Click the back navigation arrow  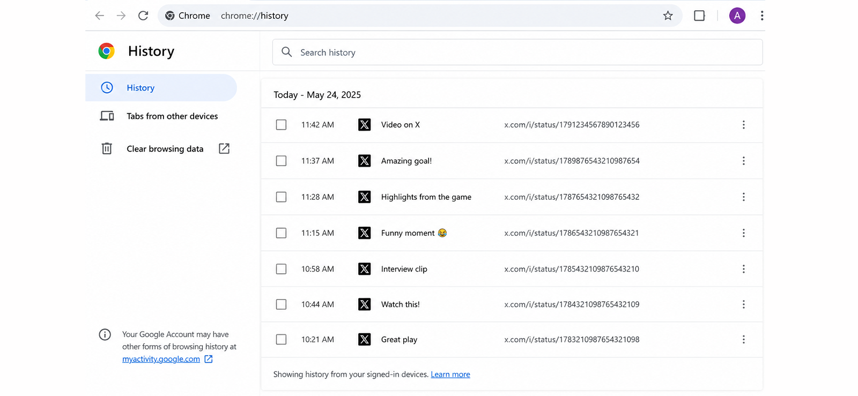click(x=99, y=16)
